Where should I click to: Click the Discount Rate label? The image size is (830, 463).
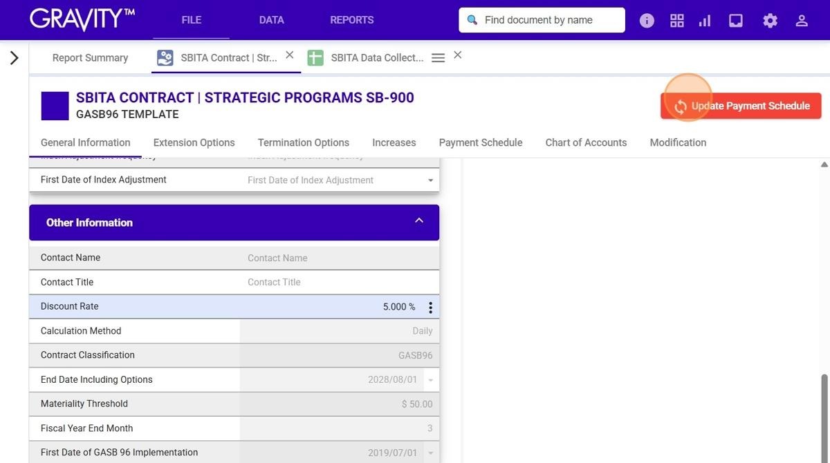point(69,306)
